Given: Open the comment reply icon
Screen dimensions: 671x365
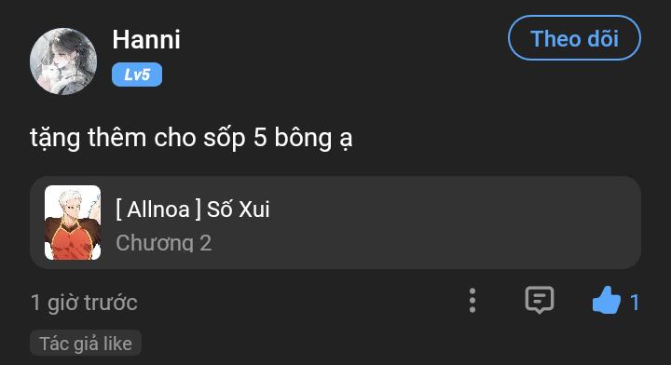Looking at the screenshot, I should 540,300.
